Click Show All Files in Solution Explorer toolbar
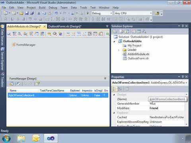Viewport: 191px width, 143px height. point(121,31)
